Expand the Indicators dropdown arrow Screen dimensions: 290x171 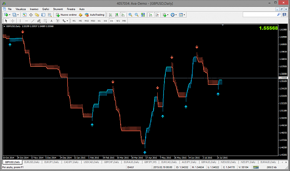(x=168, y=15)
